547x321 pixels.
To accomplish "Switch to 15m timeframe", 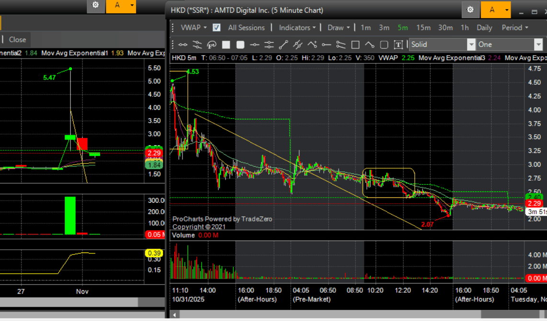I will [x=423, y=28].
